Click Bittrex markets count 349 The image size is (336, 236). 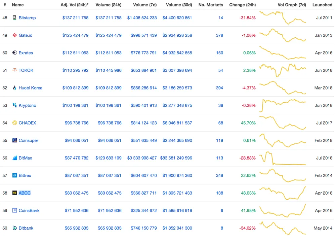(219, 175)
